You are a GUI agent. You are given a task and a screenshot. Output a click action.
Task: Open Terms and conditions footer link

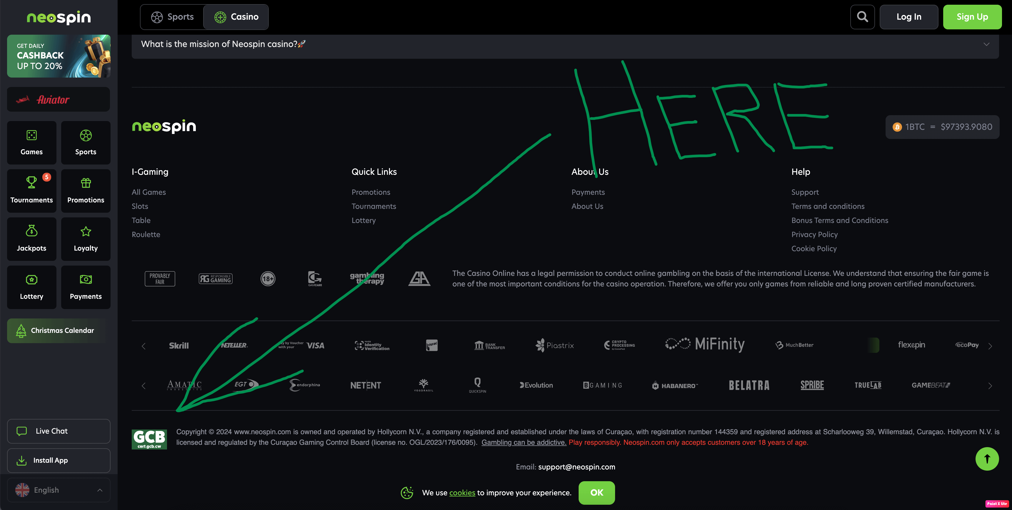pyautogui.click(x=828, y=206)
